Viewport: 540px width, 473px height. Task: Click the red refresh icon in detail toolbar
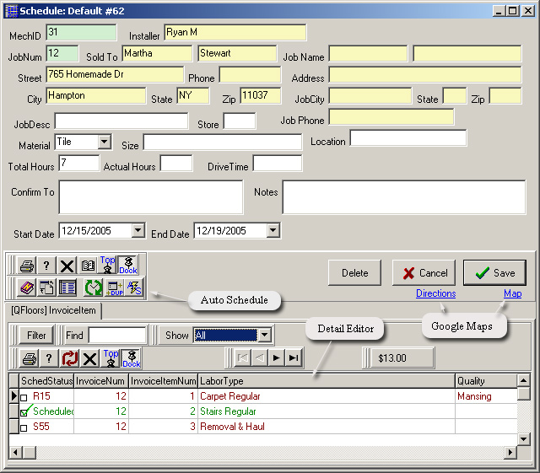click(x=69, y=358)
